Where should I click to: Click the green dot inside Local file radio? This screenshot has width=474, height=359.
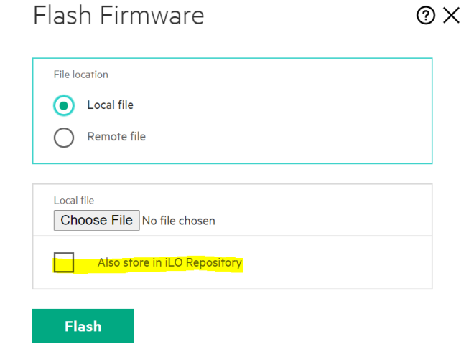click(64, 105)
